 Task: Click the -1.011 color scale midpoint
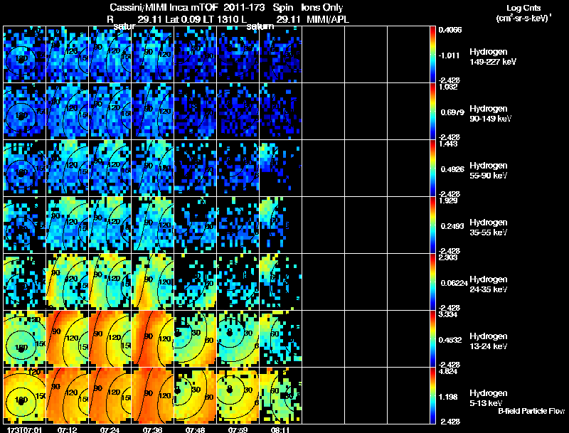pyautogui.click(x=450, y=55)
